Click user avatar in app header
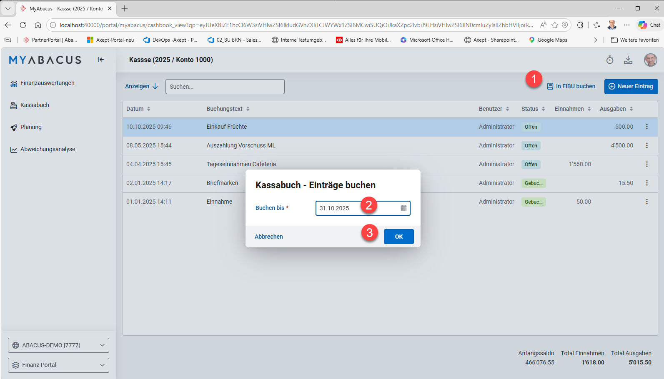The image size is (664, 379). coord(650,60)
